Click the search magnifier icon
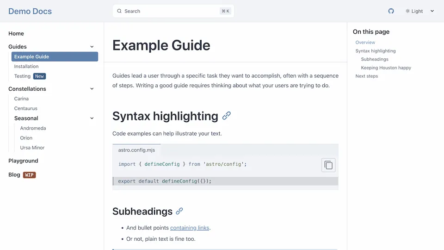This screenshot has height=250, width=444. [119, 11]
